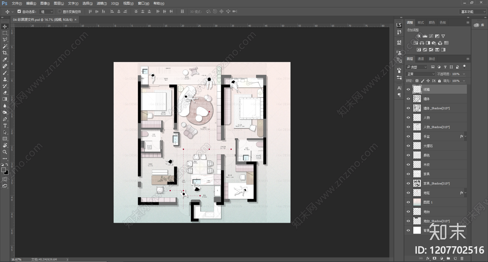The height and width of the screenshot is (262, 488).
Task: Expand the 地毯 layer effects
Action: [x=465, y=193]
